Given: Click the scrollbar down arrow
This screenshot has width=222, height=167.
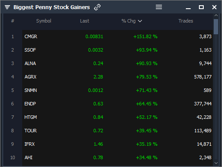Looking at the screenshot, I should (216, 163).
